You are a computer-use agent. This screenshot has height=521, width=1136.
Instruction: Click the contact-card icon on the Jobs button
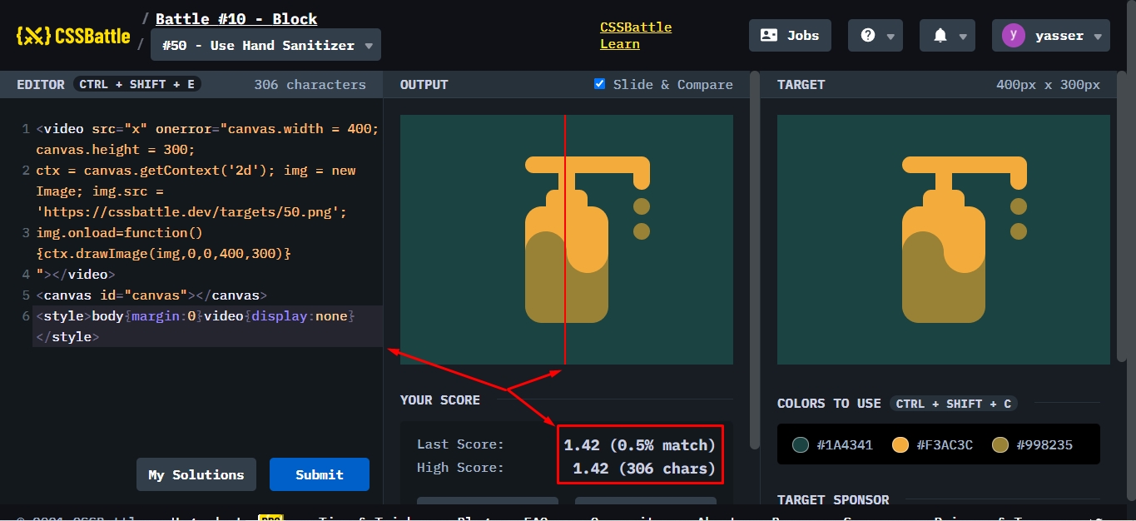[767, 35]
